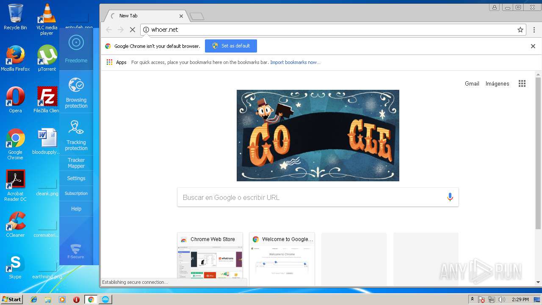Open Opera from the taskbar
Image resolution: width=542 pixels, height=305 pixels.
point(76,299)
